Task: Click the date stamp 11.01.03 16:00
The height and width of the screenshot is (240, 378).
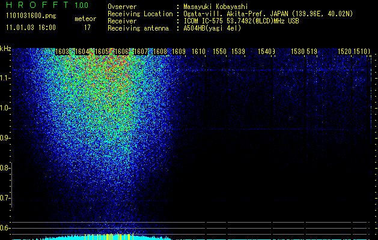Action: (x=31, y=28)
